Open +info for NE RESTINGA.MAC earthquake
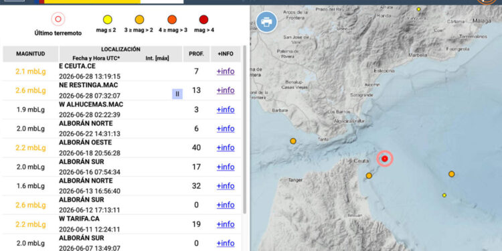 point(226,90)
